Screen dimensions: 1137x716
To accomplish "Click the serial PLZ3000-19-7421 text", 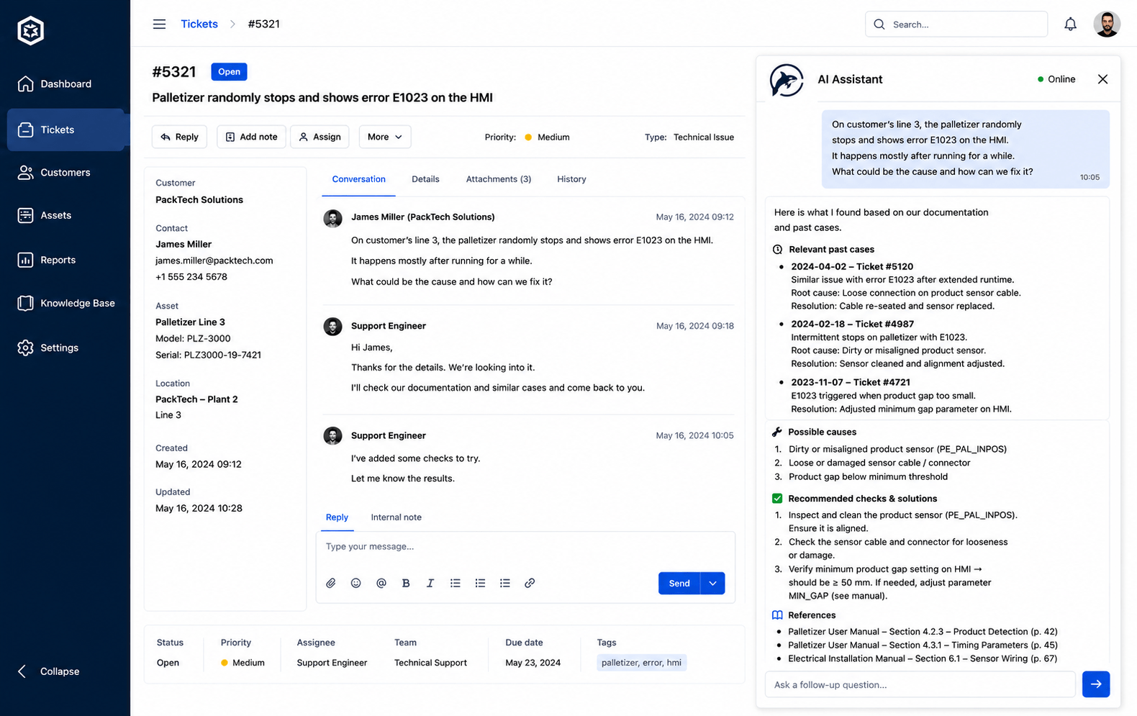I will click(x=208, y=355).
